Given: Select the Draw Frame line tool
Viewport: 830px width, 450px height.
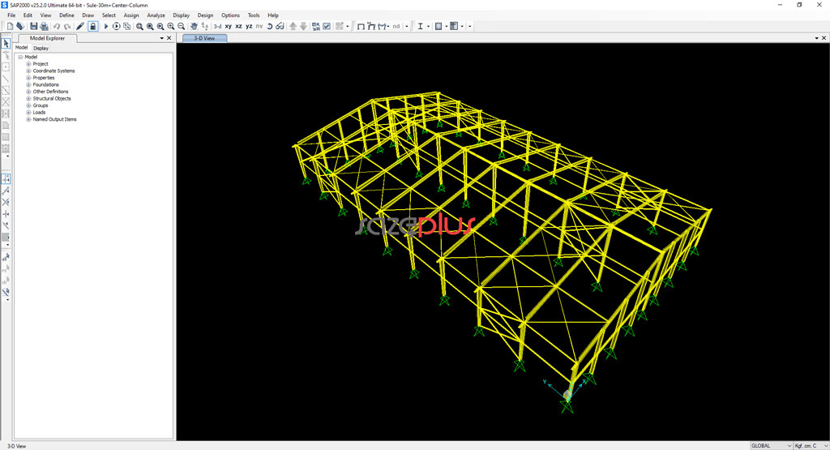Looking at the screenshot, I should click(6, 79).
